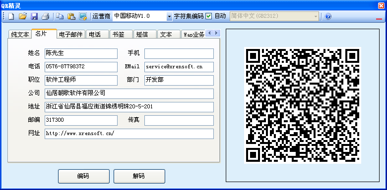Click the 部门 field containing 开发部
This screenshot has width=387, height=190.
(179, 80)
